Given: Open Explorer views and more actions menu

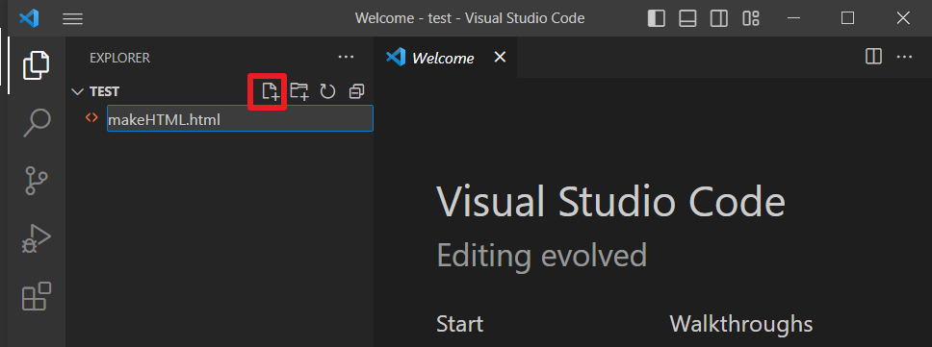Looking at the screenshot, I should 346,58.
